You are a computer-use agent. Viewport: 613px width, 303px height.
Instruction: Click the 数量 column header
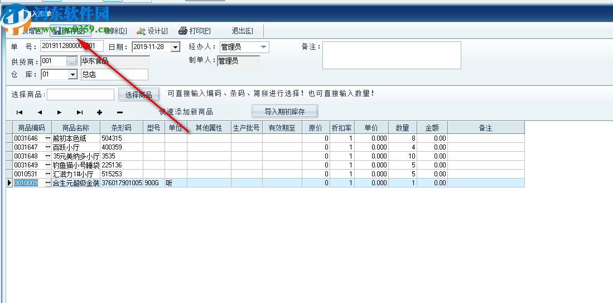tap(403, 128)
